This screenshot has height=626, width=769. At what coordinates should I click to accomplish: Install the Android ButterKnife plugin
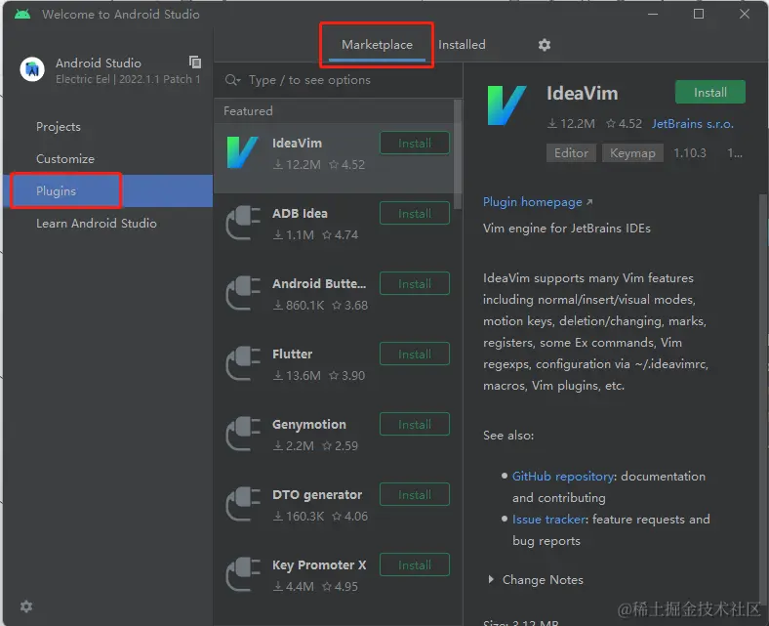(415, 283)
